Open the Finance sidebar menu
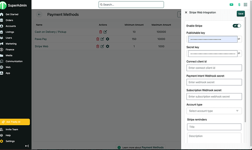 point(10,50)
